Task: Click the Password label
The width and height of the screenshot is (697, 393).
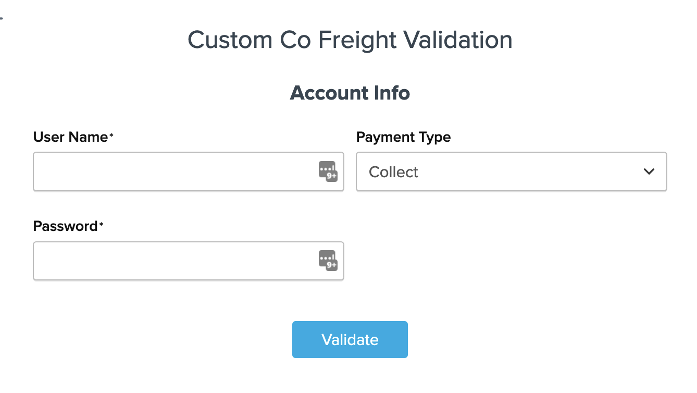Action: coord(65,226)
